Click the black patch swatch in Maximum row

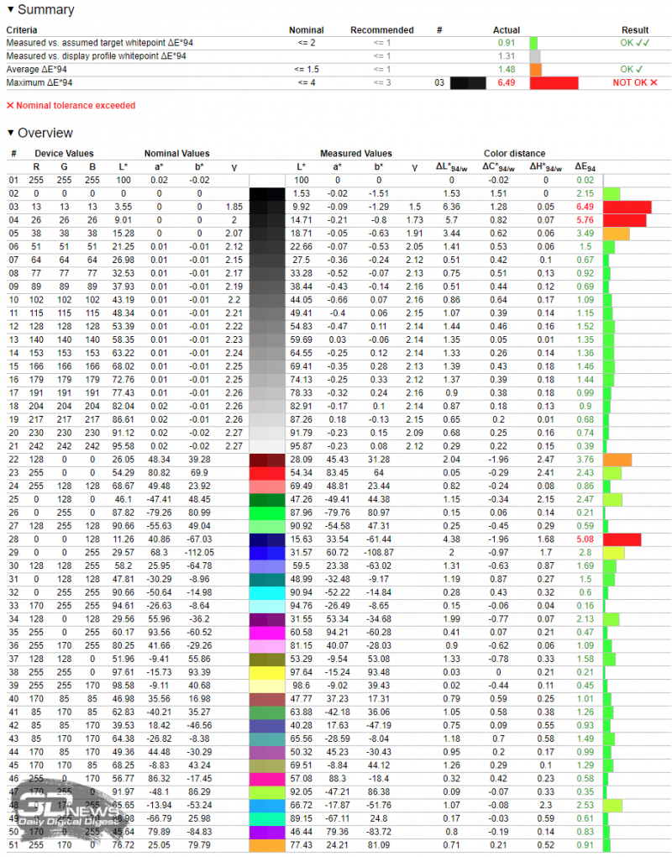tap(468, 82)
